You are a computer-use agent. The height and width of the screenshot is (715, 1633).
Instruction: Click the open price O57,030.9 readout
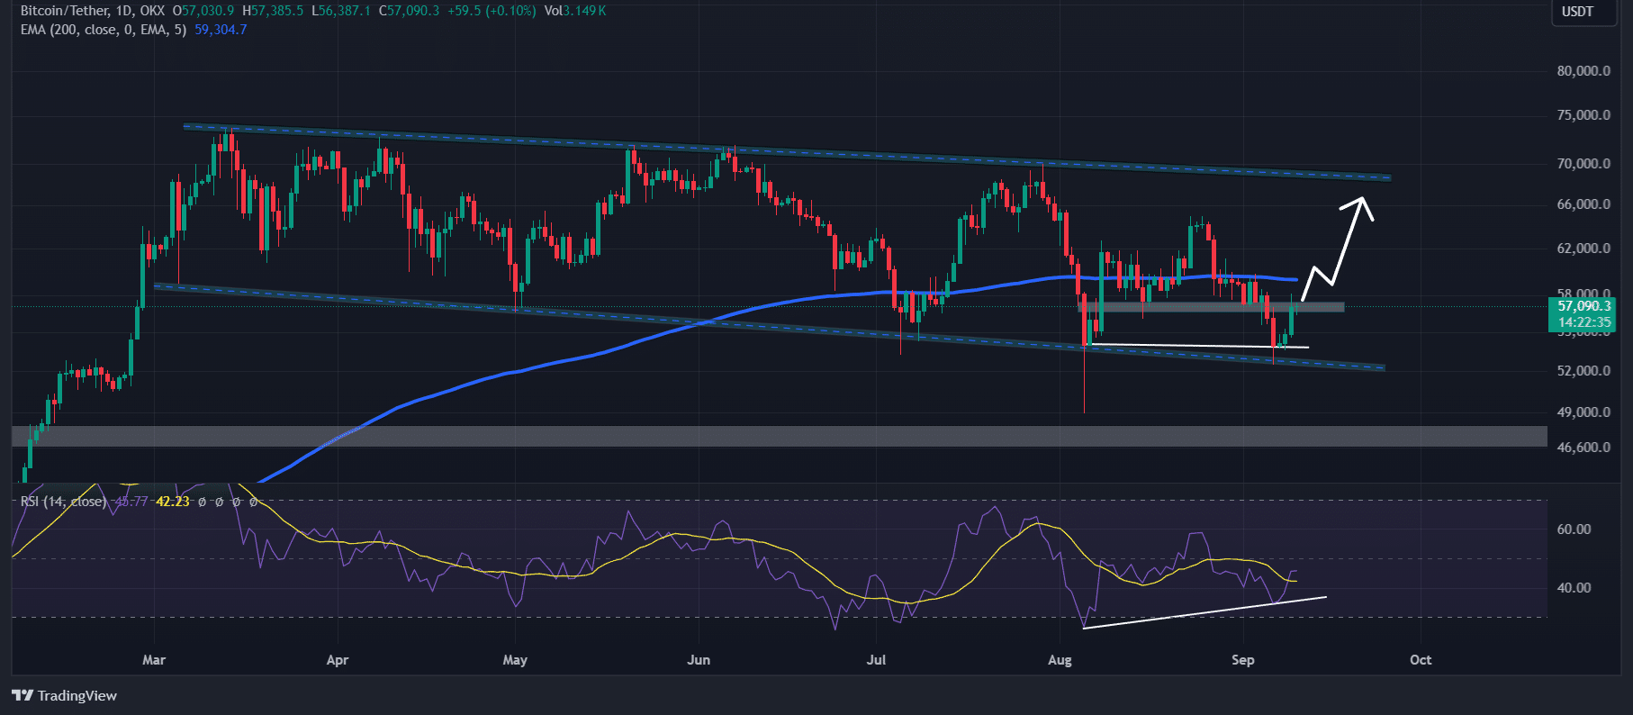[203, 11]
